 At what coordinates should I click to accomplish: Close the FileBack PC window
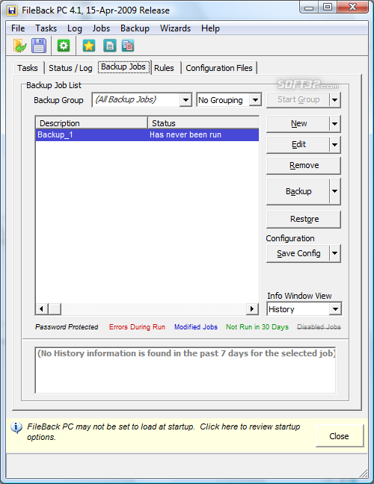352,7
